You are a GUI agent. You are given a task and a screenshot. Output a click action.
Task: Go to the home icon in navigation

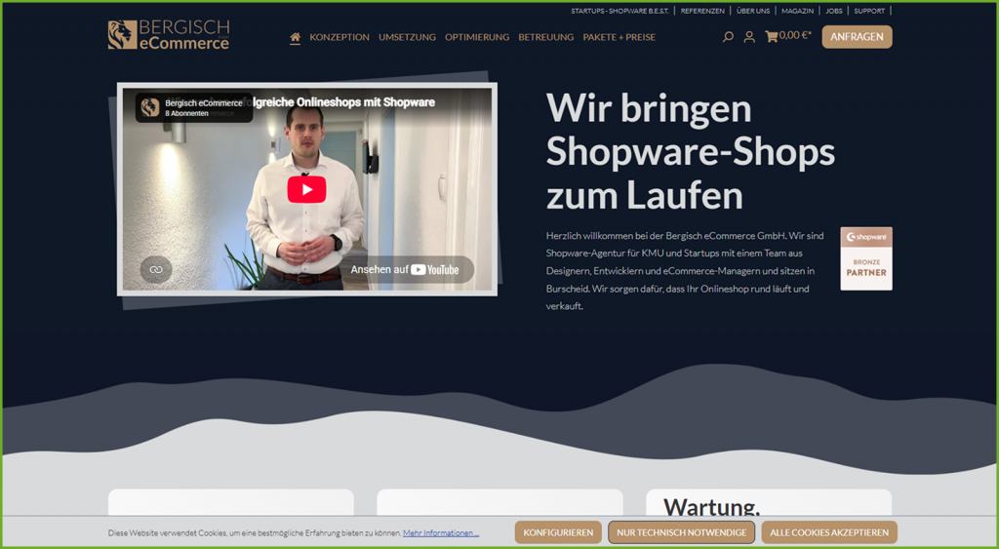tap(295, 37)
